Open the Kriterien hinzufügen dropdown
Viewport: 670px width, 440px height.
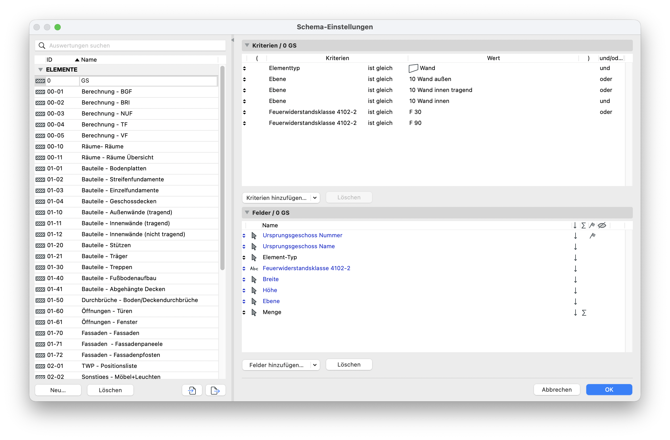281,198
